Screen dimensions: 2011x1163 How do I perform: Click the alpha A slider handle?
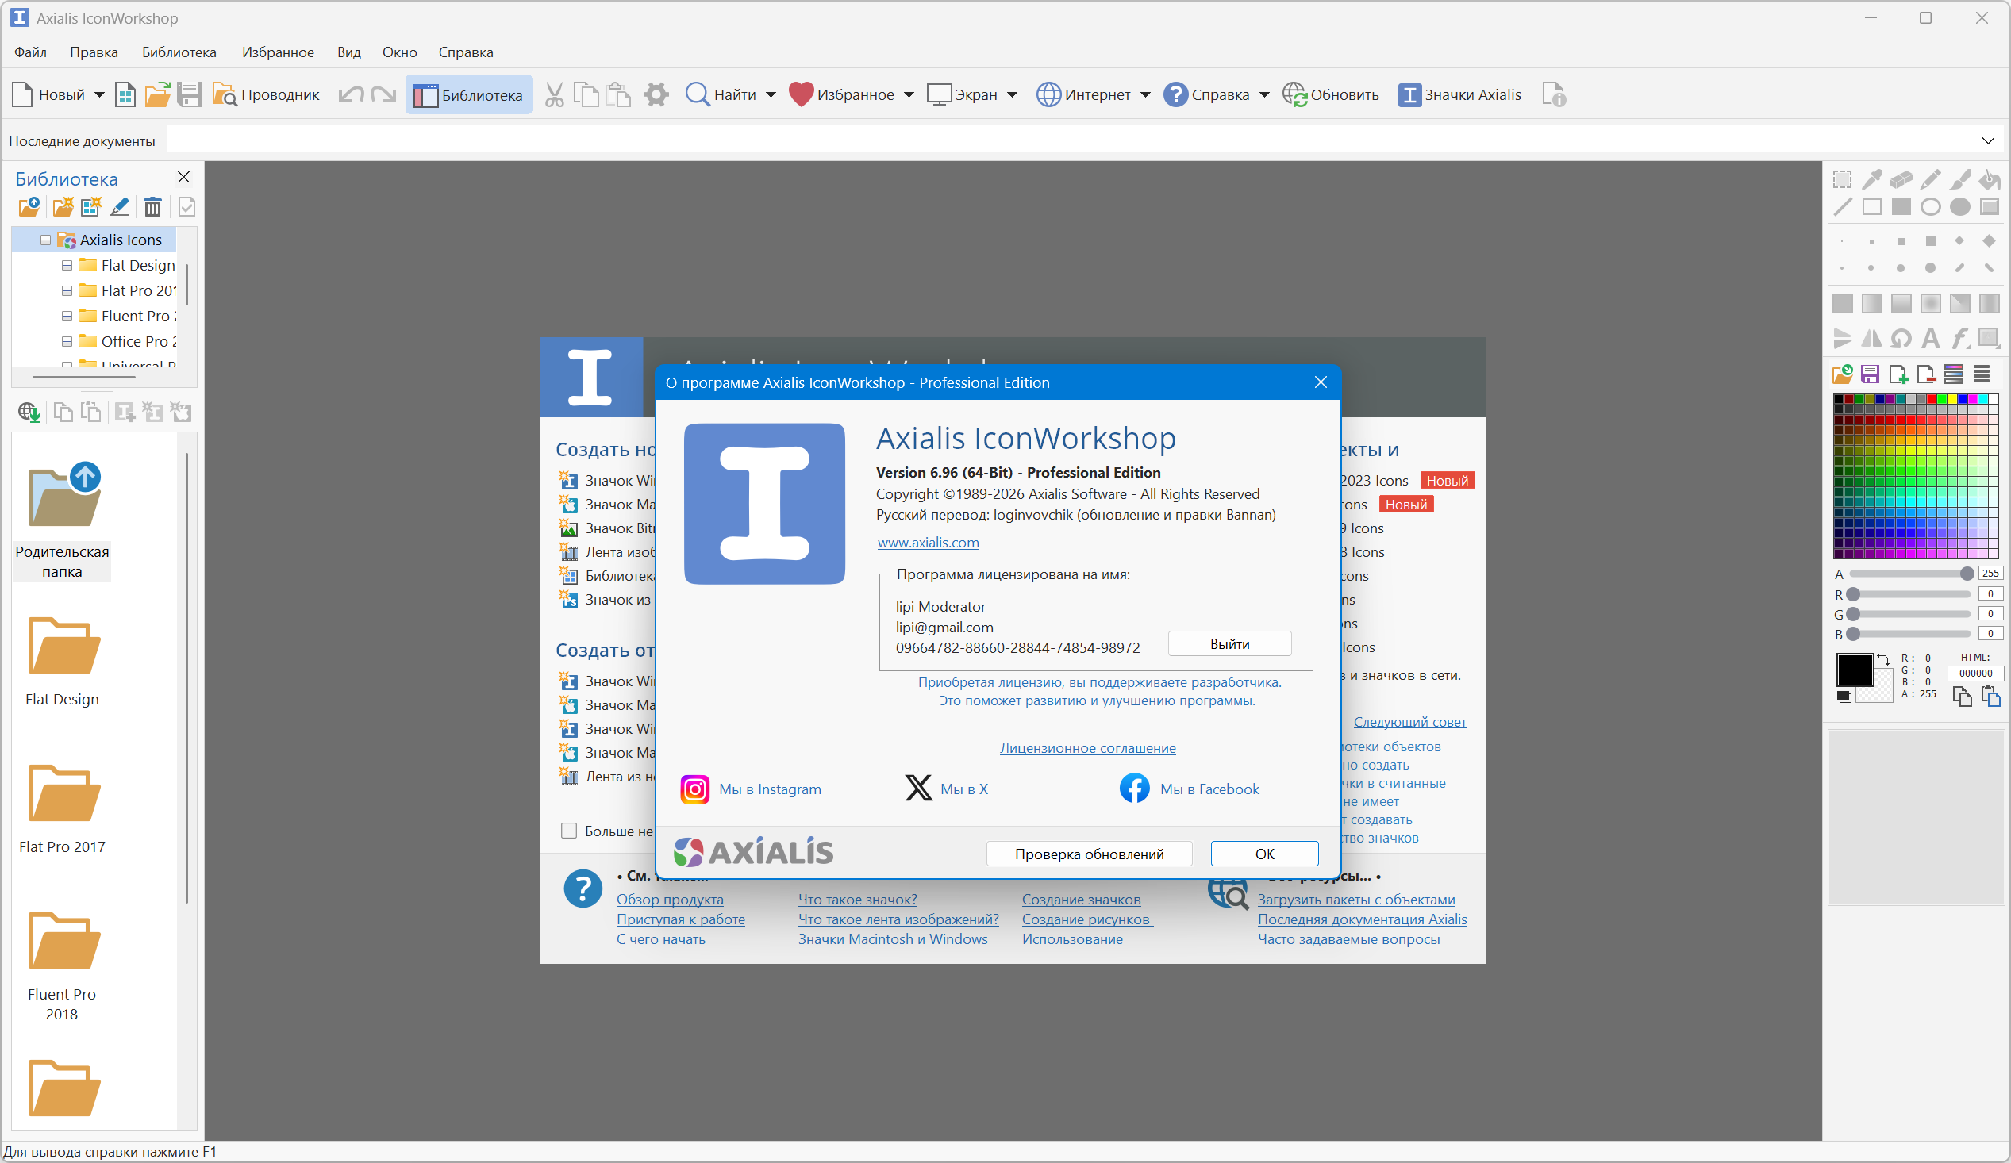click(1967, 574)
